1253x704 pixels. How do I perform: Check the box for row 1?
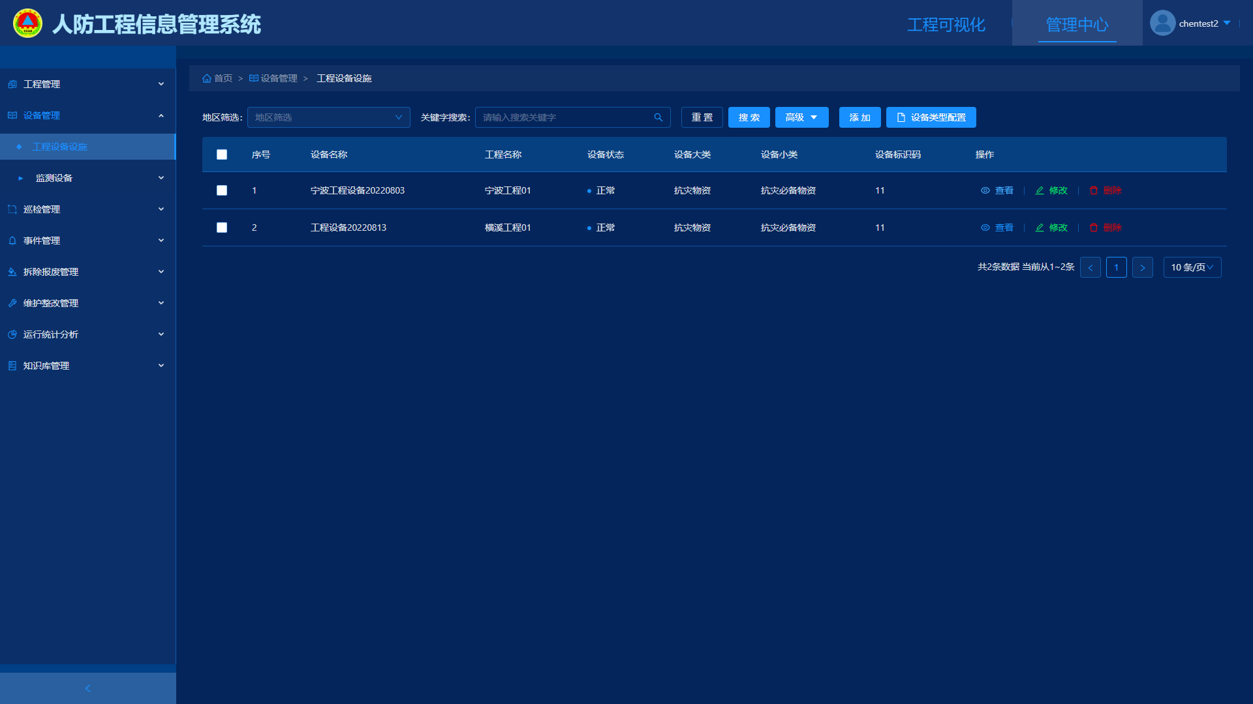(222, 190)
